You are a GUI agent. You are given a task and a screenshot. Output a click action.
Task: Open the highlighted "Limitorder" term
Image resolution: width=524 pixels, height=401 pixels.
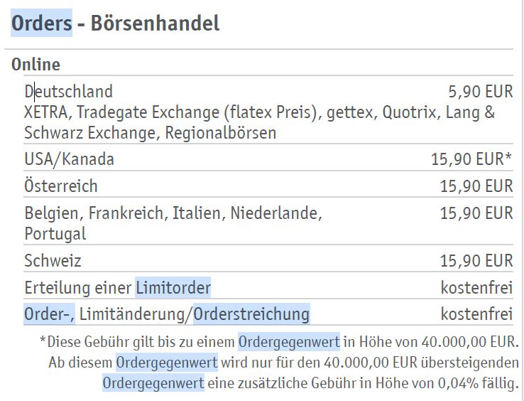tap(173, 288)
